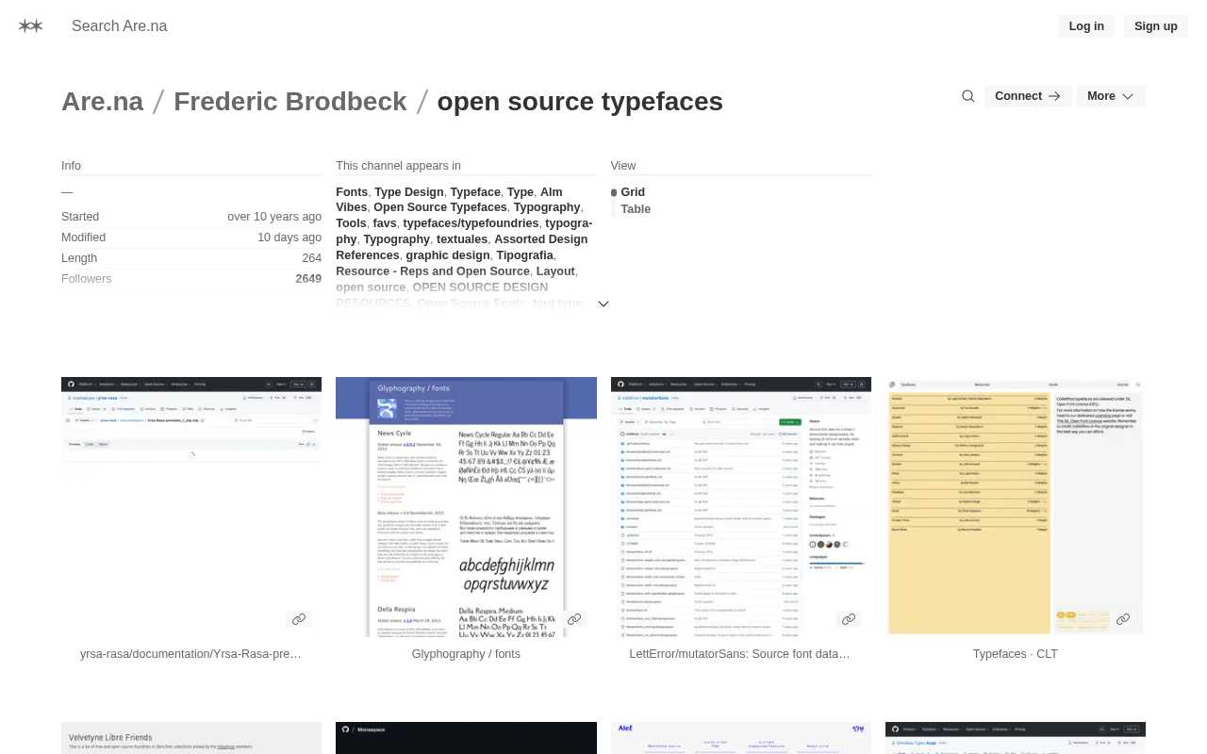Click the Log in button
This screenshot has width=1207, height=754.
(x=1085, y=25)
